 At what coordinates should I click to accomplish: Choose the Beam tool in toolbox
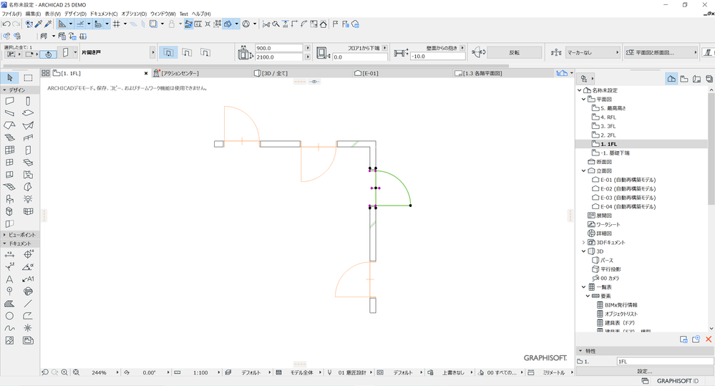[9, 113]
